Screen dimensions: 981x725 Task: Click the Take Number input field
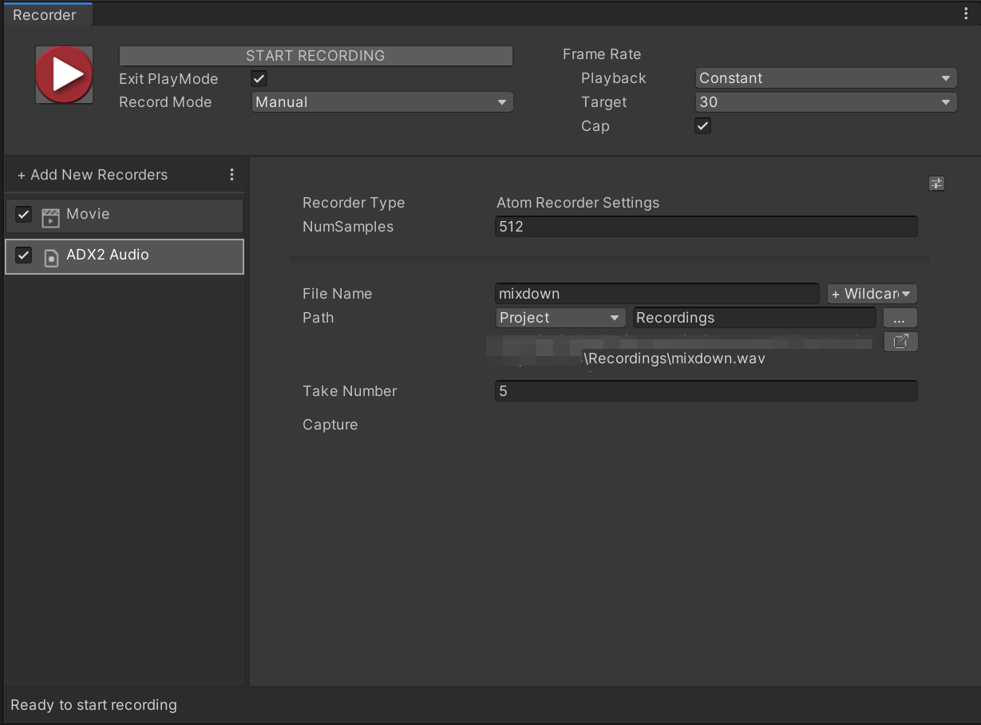(706, 390)
